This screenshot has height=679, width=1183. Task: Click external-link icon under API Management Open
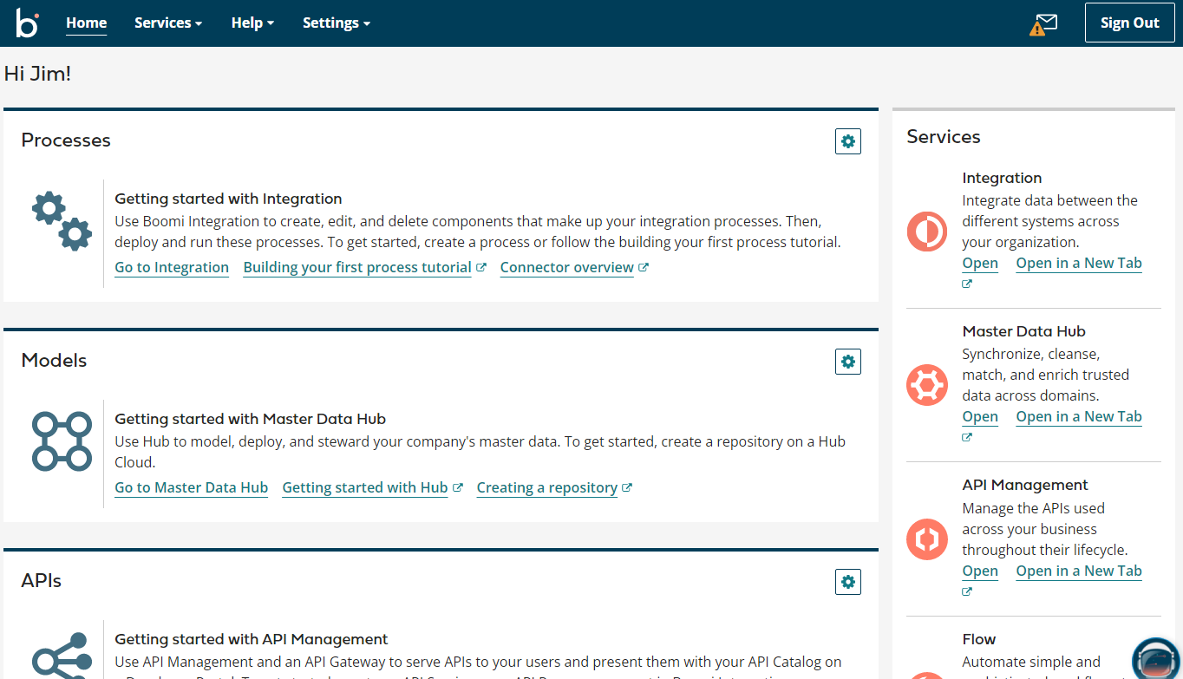[x=967, y=592]
